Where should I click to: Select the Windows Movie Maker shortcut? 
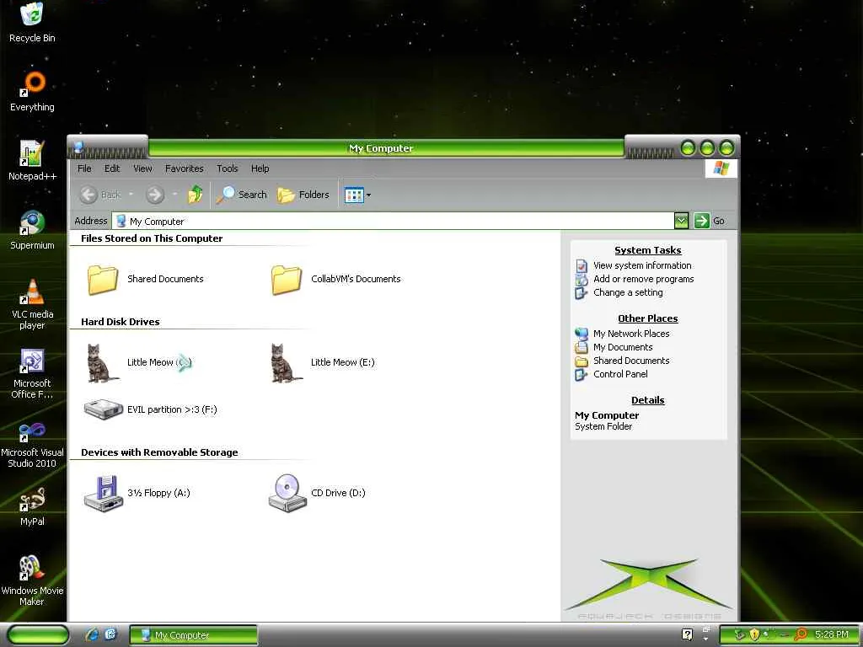tap(32, 581)
